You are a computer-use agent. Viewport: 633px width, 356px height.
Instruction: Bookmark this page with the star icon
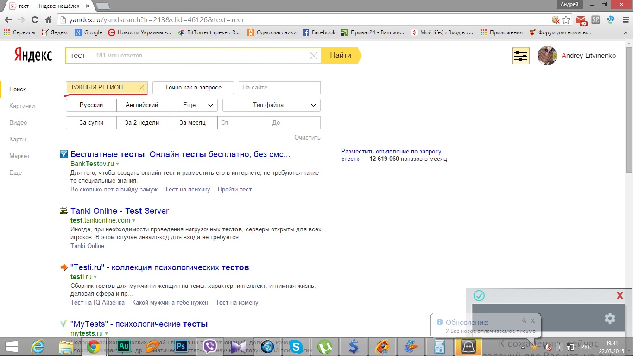[566, 20]
